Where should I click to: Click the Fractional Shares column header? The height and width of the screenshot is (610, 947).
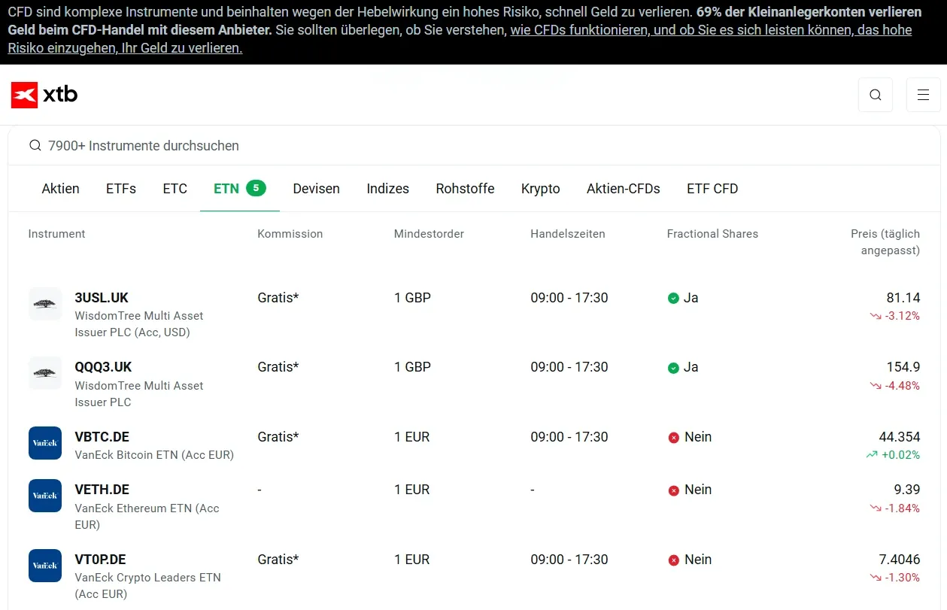coord(712,234)
